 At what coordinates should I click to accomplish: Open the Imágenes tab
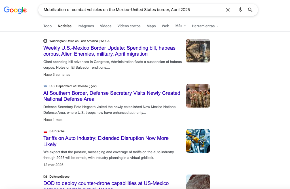pos(86,26)
